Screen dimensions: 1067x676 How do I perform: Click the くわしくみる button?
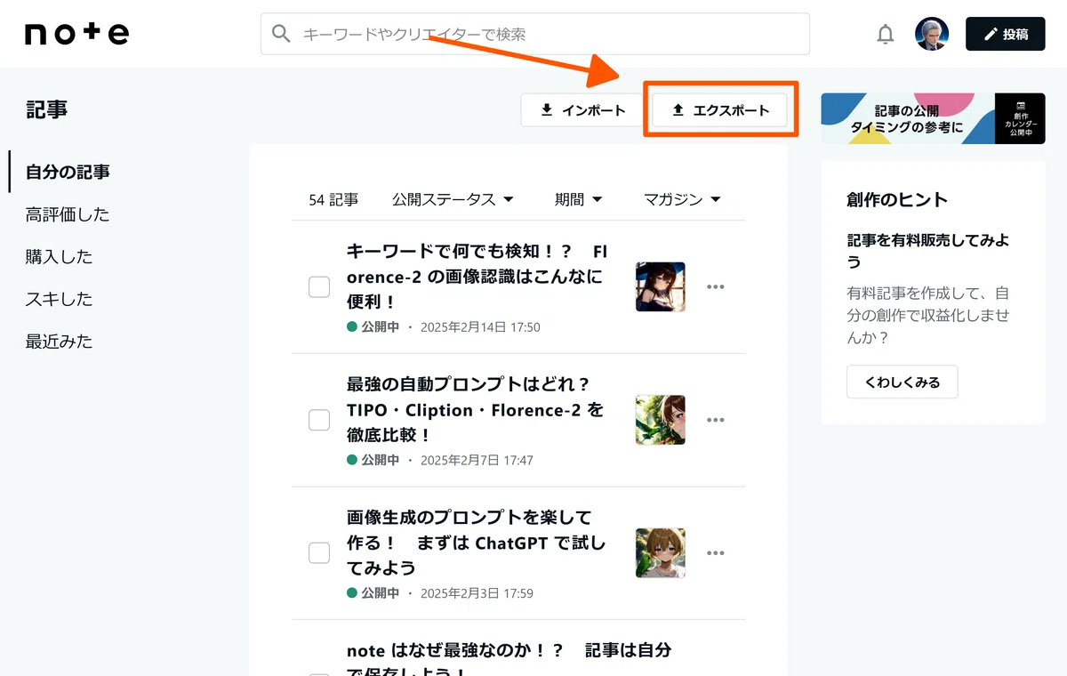(x=903, y=382)
